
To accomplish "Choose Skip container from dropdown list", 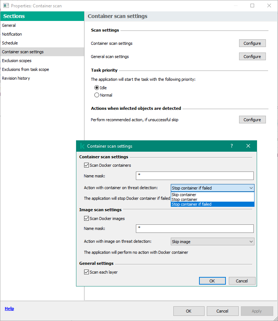I will tap(184, 195).
